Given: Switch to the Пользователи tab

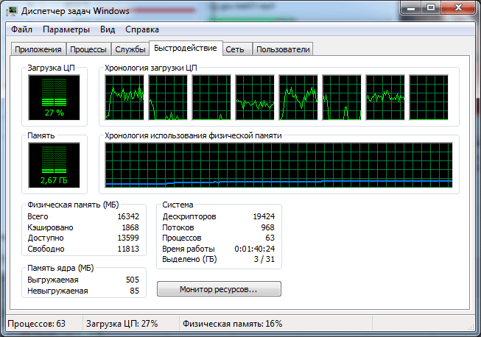Looking at the screenshot, I should (x=283, y=49).
